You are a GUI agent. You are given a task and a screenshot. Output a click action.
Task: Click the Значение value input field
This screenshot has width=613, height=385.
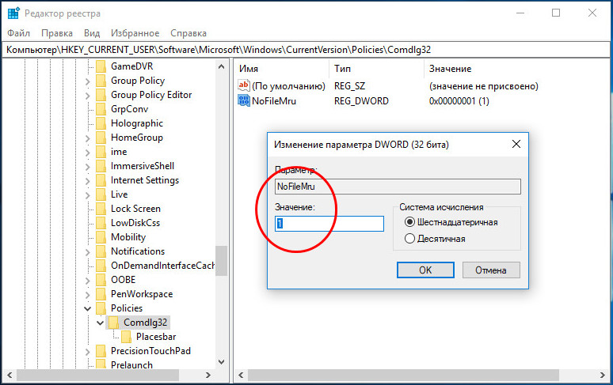[x=329, y=224]
